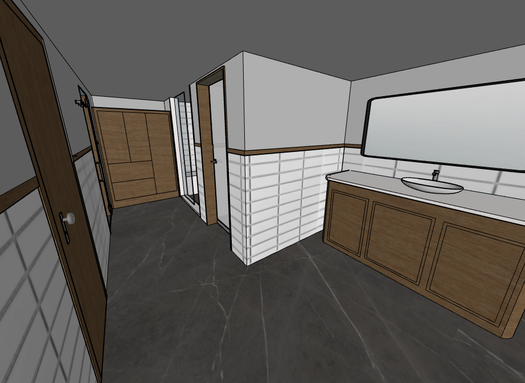The width and height of the screenshot is (525, 383).
Task: Select the left vanity cabinet door
Action: [x=347, y=221]
